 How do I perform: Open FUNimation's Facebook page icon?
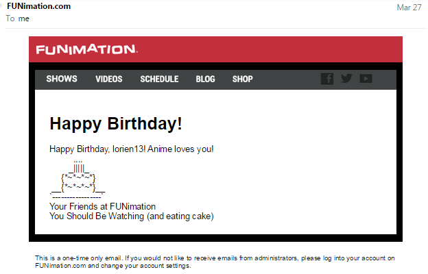(x=327, y=79)
